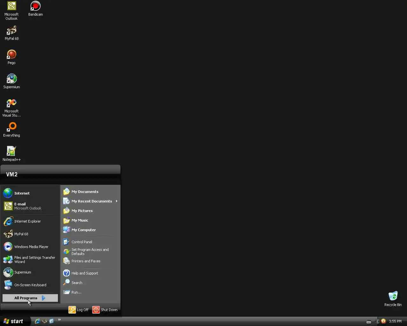Expand My Recent Documents submenu

(x=90, y=201)
